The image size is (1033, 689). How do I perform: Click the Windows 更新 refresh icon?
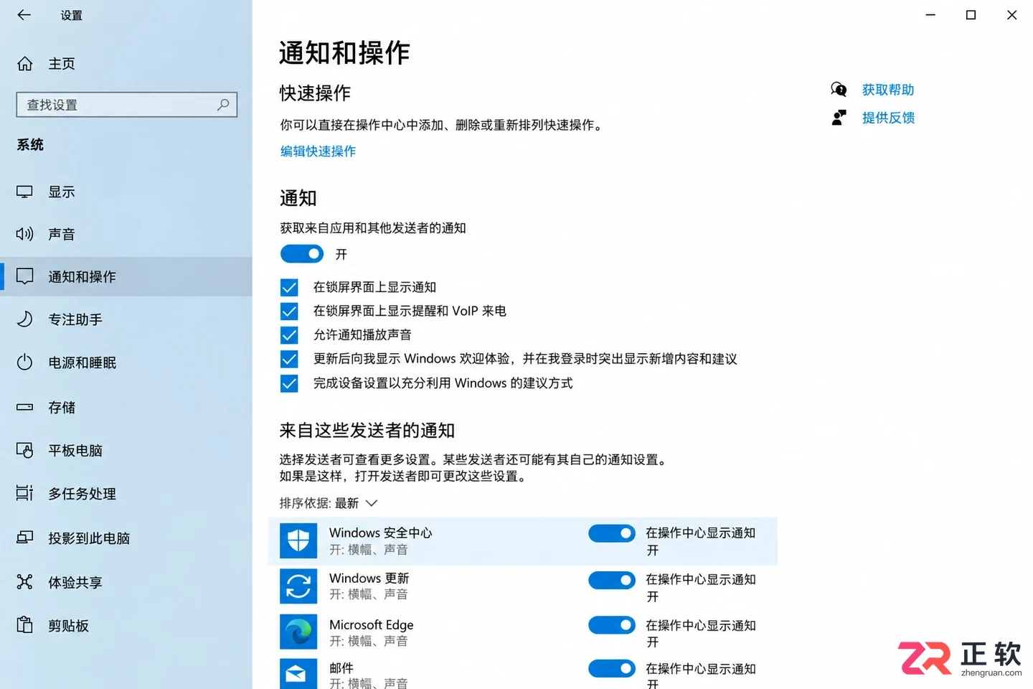click(x=298, y=586)
